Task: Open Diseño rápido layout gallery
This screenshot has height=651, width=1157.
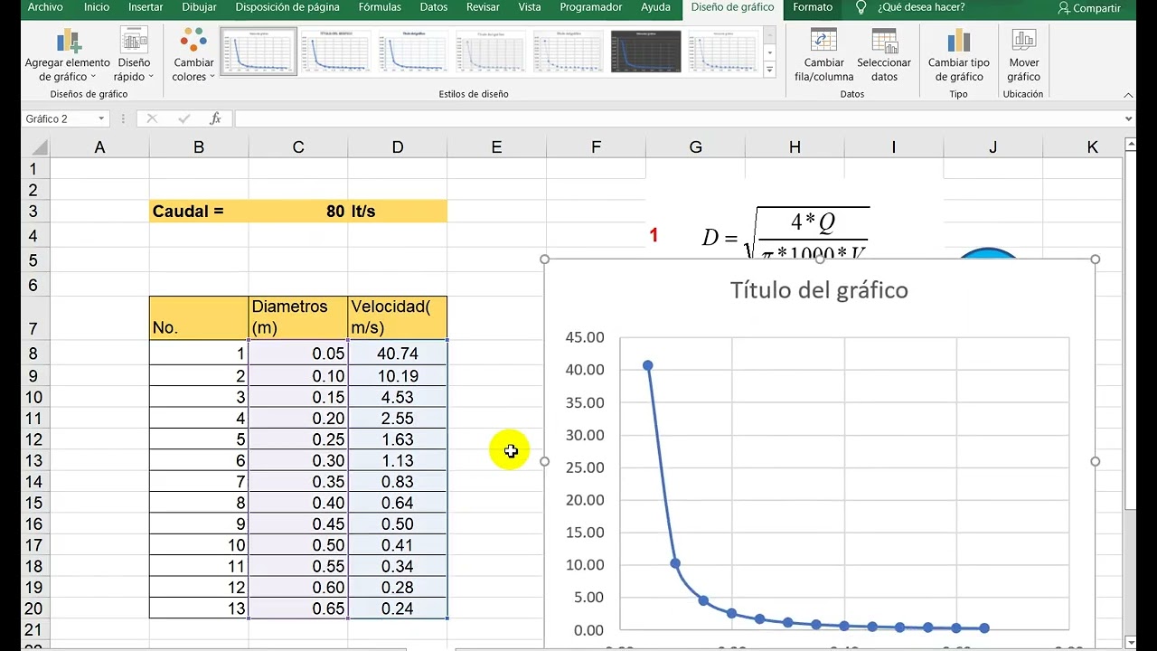Action: pos(134,55)
